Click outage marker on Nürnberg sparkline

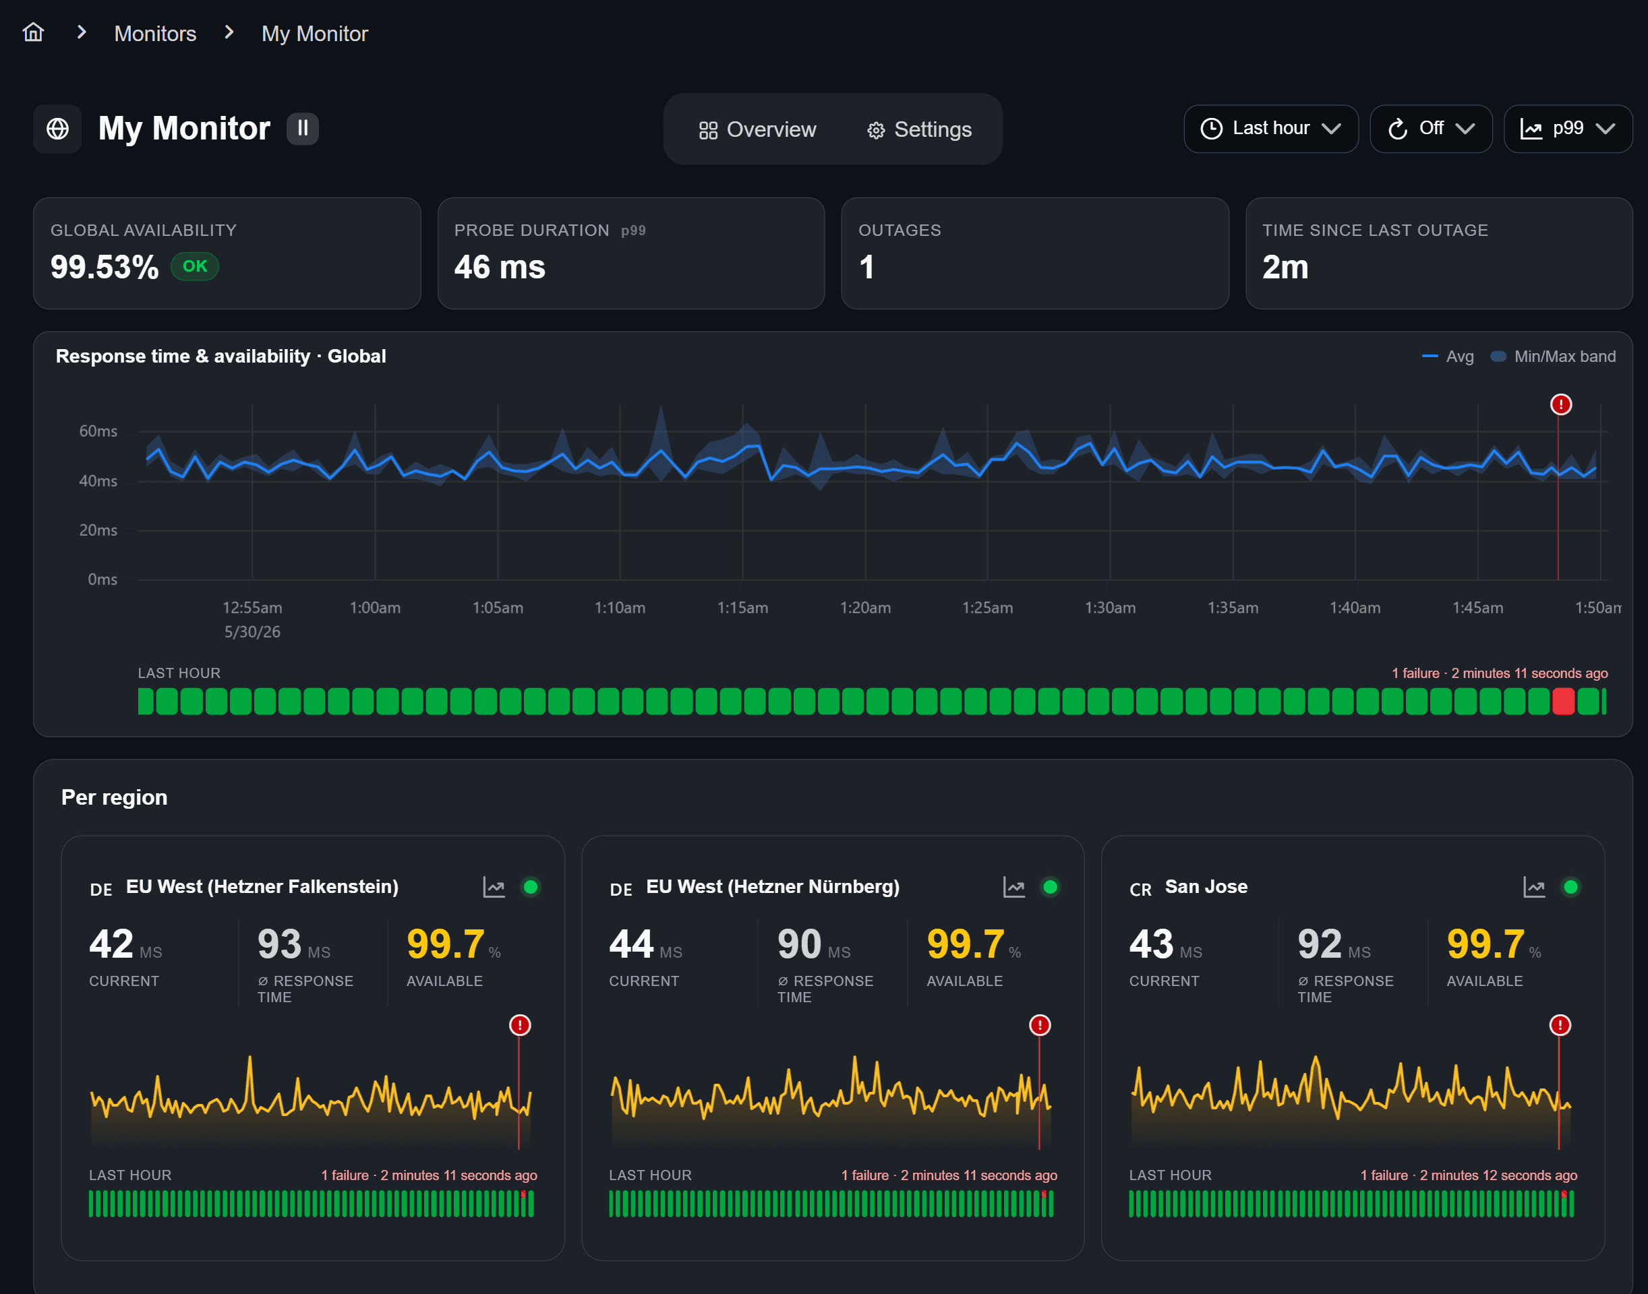[x=1039, y=1025]
